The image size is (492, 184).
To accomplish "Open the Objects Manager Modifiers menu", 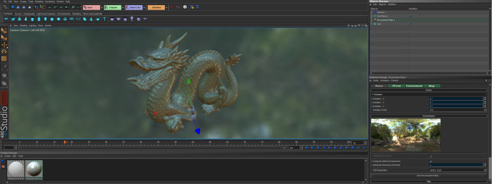I will pos(392,5).
